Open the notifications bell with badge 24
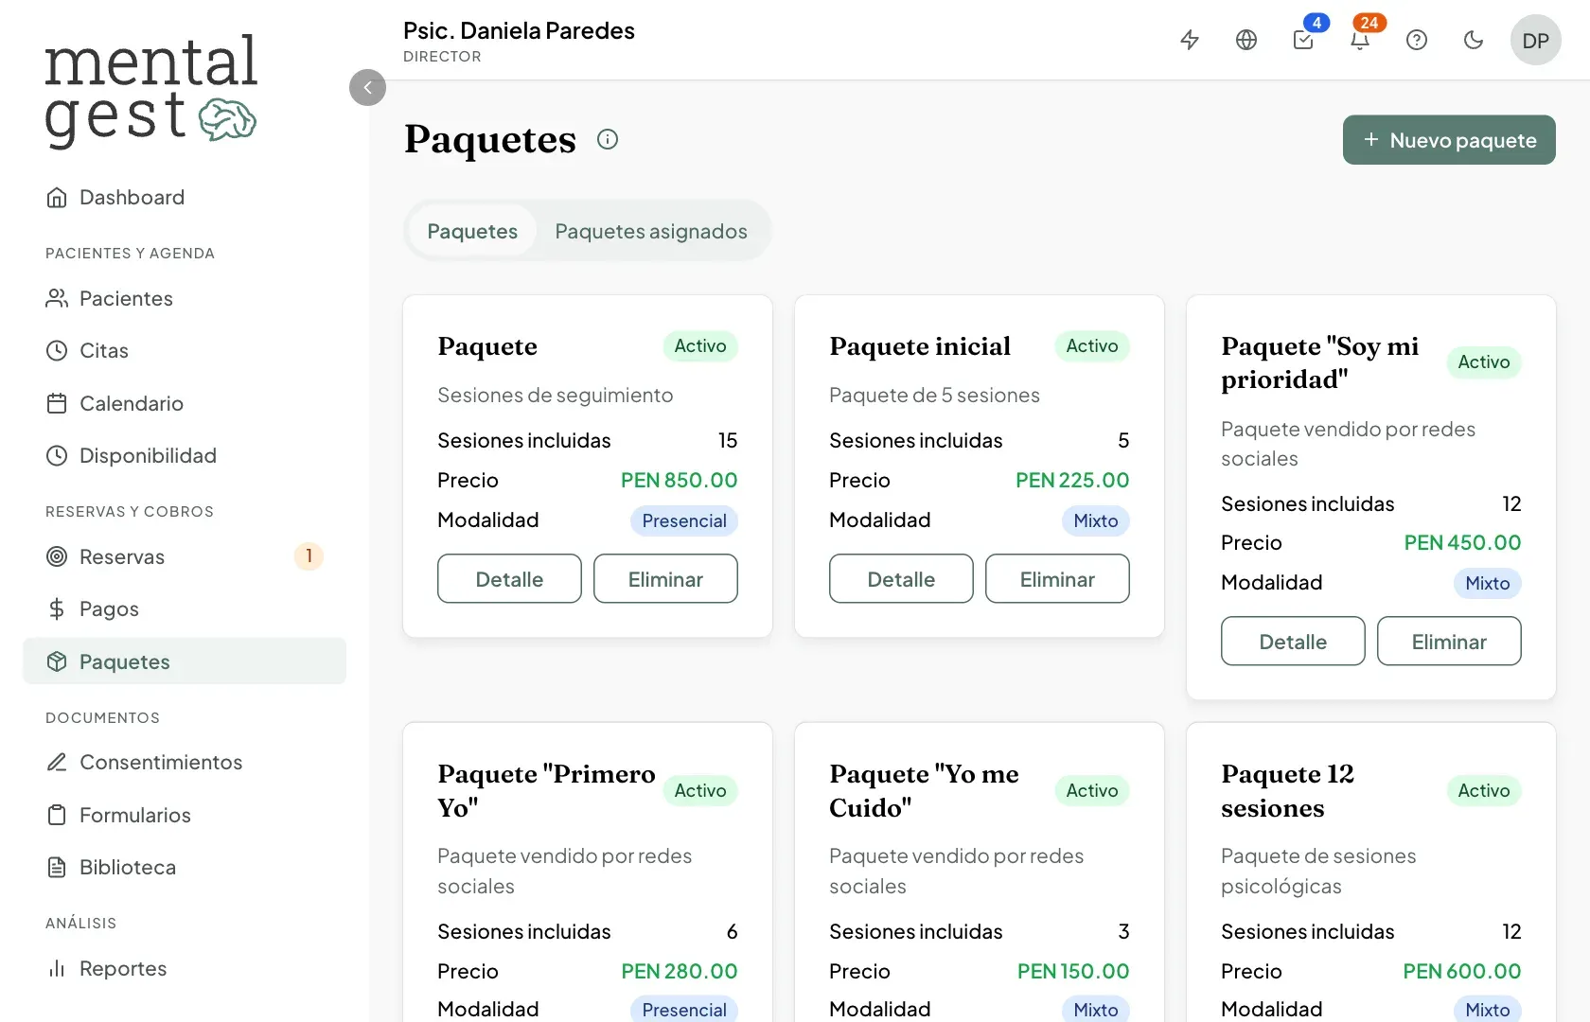 click(1360, 40)
